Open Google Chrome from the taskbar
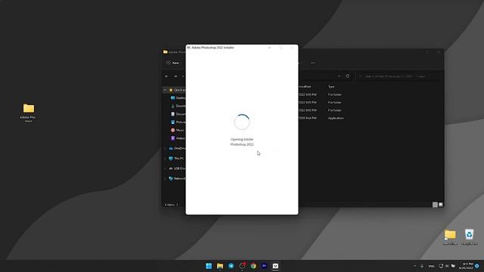Screen dimensions: 484x272 point(253,266)
